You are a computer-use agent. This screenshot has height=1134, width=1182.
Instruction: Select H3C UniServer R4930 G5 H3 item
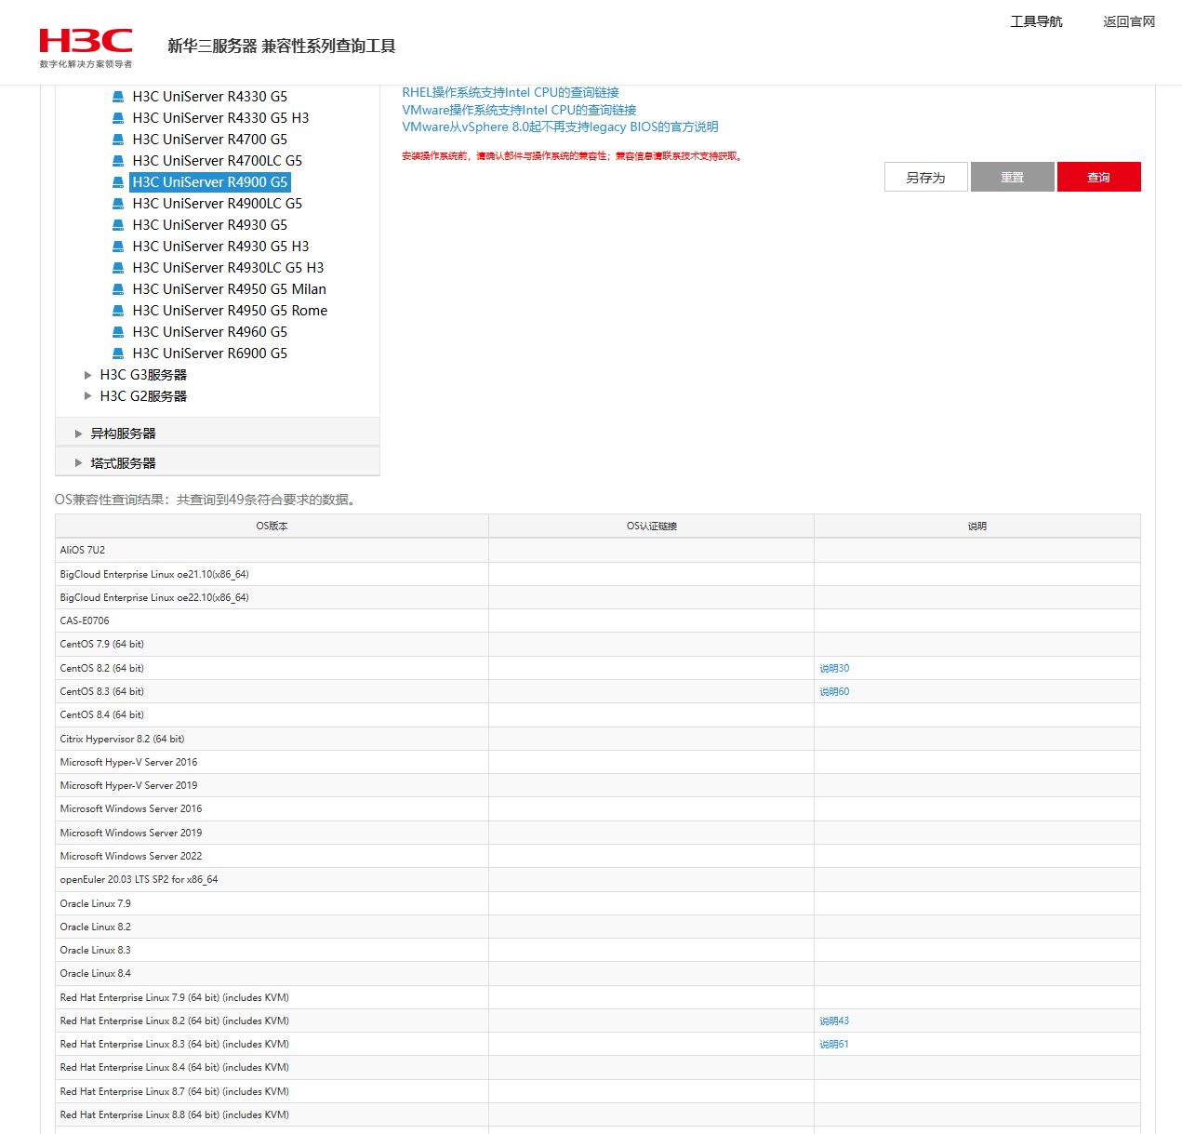[x=221, y=247]
